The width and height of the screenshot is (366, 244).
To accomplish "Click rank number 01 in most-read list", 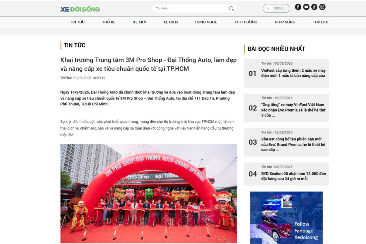I will click(253, 74).
